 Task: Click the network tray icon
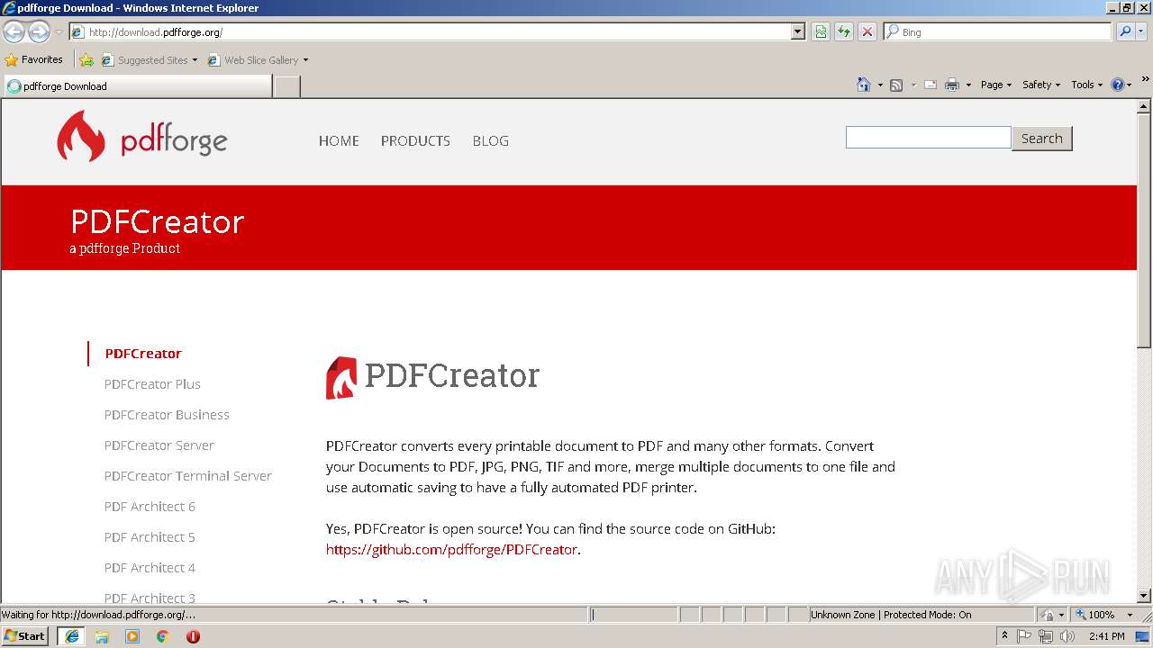tap(1046, 636)
